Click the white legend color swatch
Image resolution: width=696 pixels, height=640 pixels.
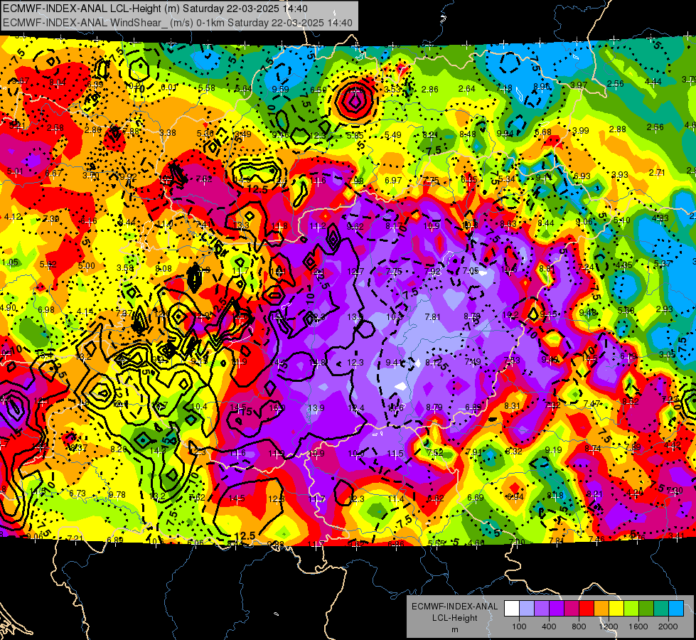click(511, 609)
